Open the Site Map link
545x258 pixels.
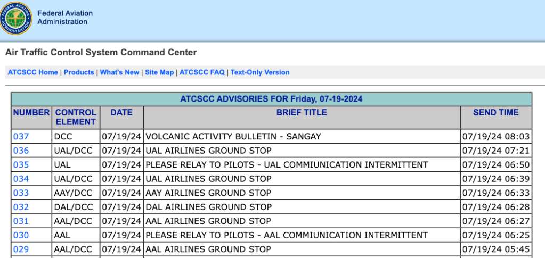(159, 72)
